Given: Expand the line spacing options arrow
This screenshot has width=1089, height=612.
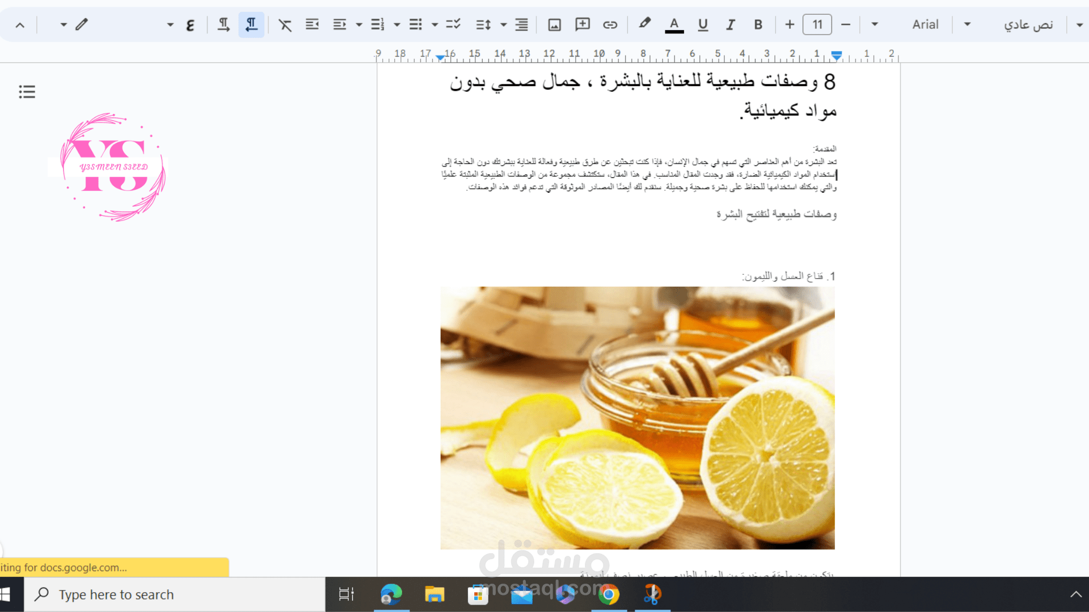Looking at the screenshot, I should pyautogui.click(x=504, y=24).
